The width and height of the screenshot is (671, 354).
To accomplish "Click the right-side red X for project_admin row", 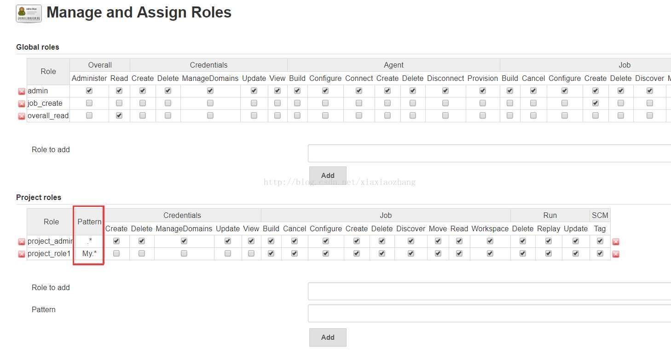I will (x=616, y=242).
